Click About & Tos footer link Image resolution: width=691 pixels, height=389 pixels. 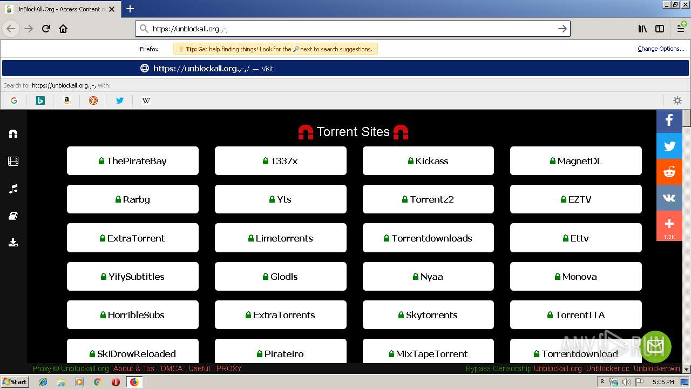coord(134,368)
